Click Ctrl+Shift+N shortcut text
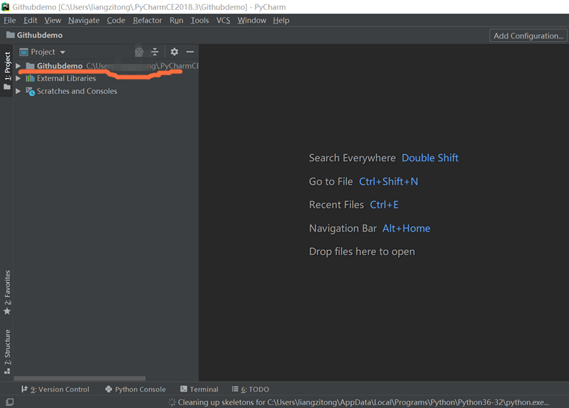The width and height of the screenshot is (569, 408). pyautogui.click(x=388, y=181)
